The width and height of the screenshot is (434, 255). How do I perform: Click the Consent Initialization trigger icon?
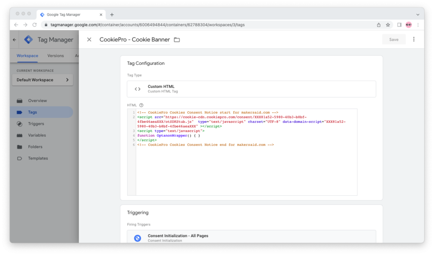[138, 238]
